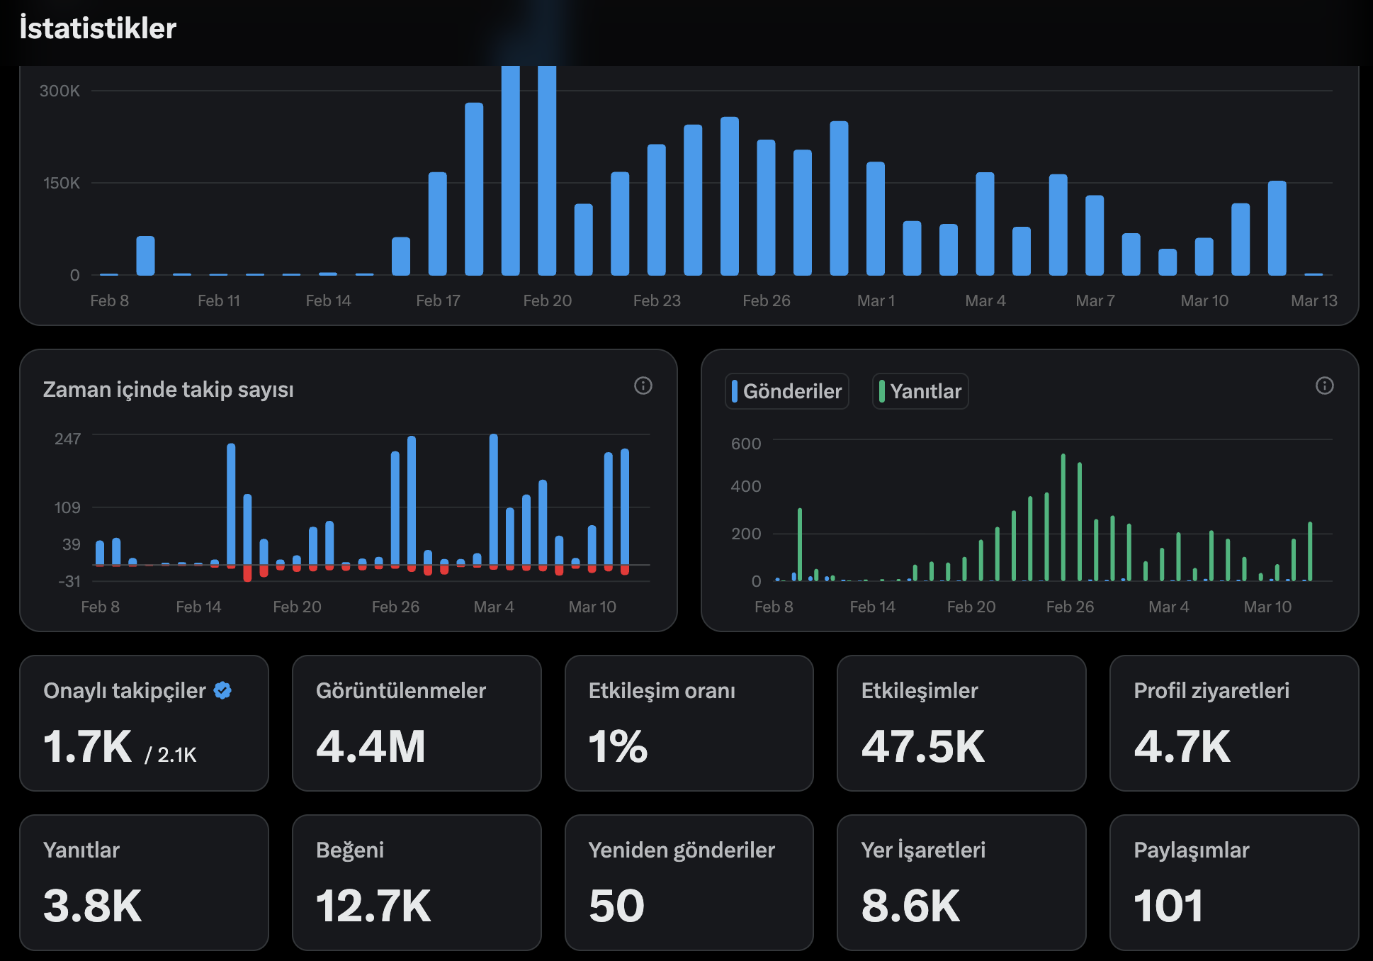The image size is (1373, 961).
Task: Click info icon on posts and replies chart
Action: point(1324,386)
